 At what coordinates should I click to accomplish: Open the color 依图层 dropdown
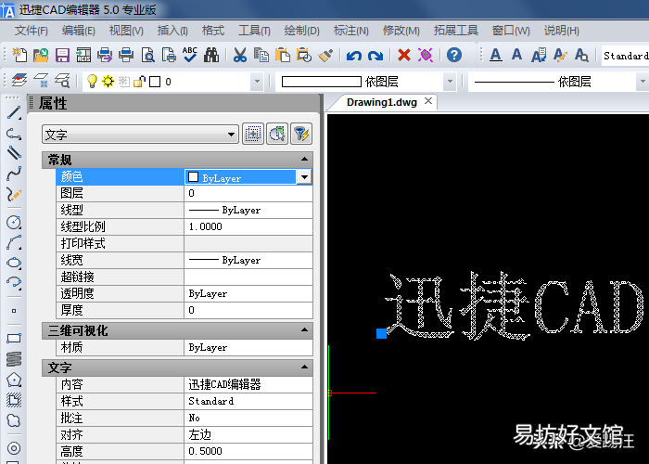coord(449,82)
